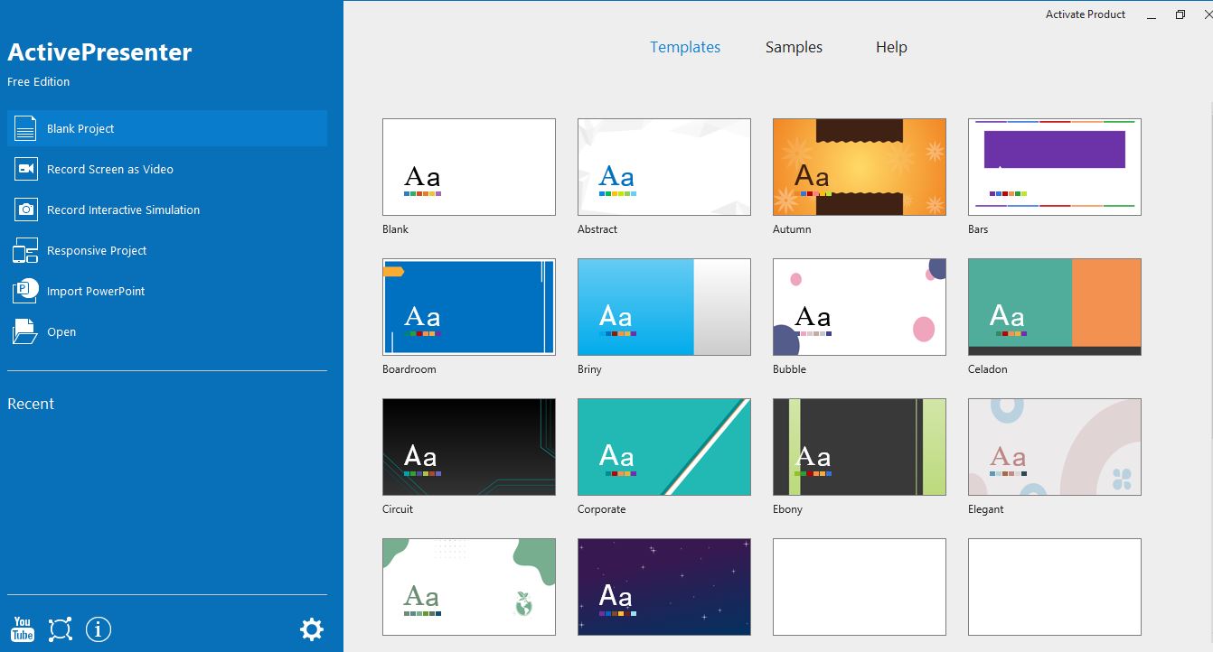Select the green leaf earth template thumbnail
1213x652 pixels.
click(469, 587)
